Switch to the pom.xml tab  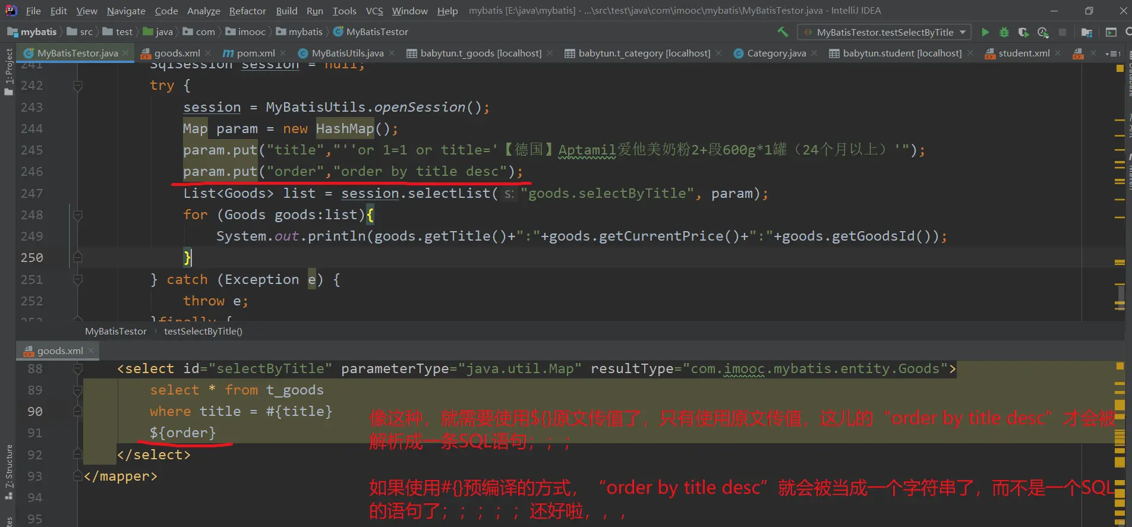click(x=256, y=53)
